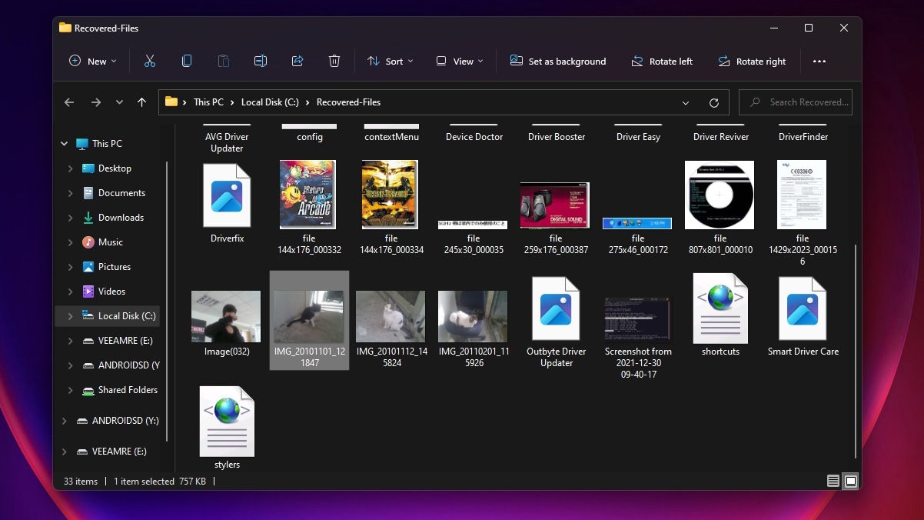This screenshot has height=520, width=924.
Task: Open the See more three-dots menu
Action: click(819, 62)
